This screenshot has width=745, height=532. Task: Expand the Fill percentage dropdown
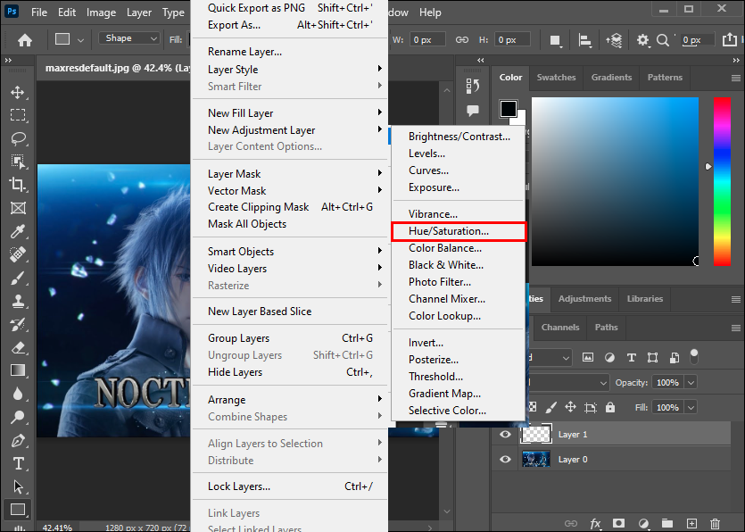(x=691, y=407)
